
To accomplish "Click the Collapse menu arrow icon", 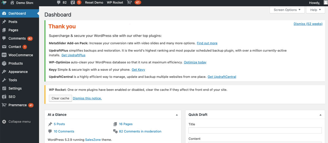I will click(x=4, y=122).
